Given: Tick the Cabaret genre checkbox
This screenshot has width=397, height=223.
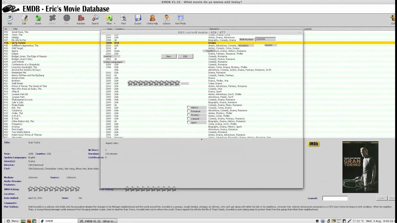Looking at the screenshot, I should click(x=189, y=119).
